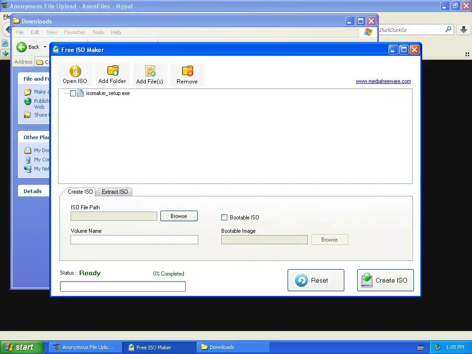This screenshot has width=472, height=354.
Task: Switch to the Create ISO tab
Action: tap(80, 192)
